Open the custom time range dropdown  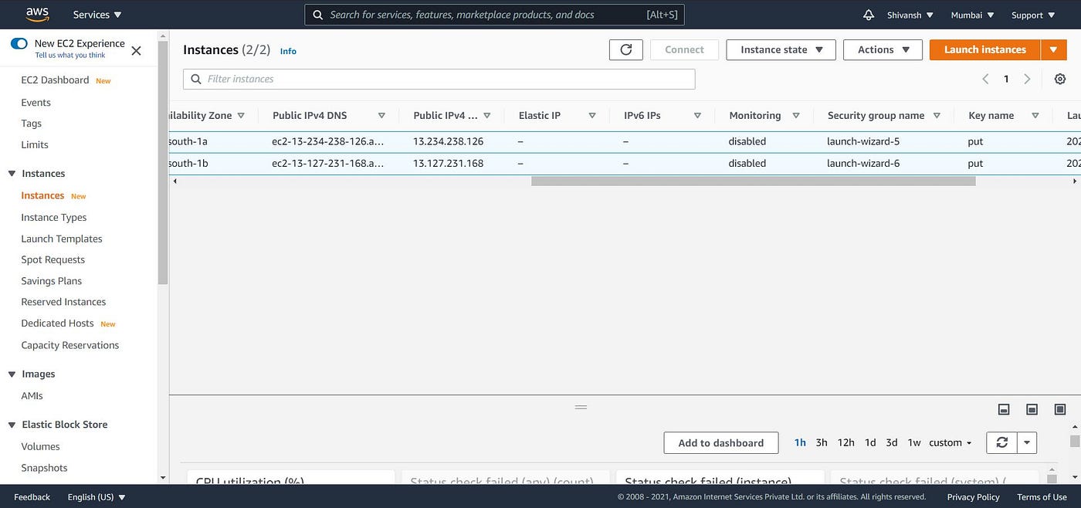pos(951,442)
